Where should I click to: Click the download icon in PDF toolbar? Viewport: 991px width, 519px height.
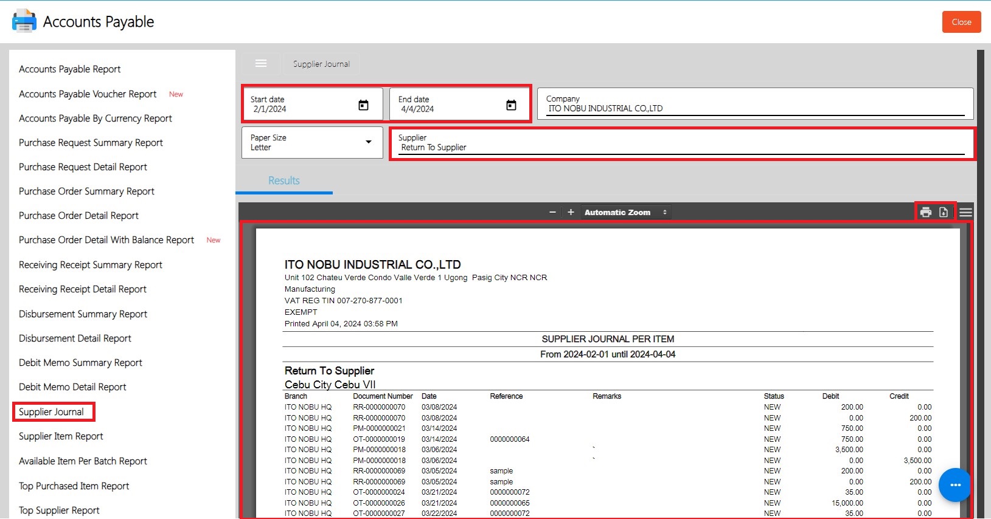point(944,212)
